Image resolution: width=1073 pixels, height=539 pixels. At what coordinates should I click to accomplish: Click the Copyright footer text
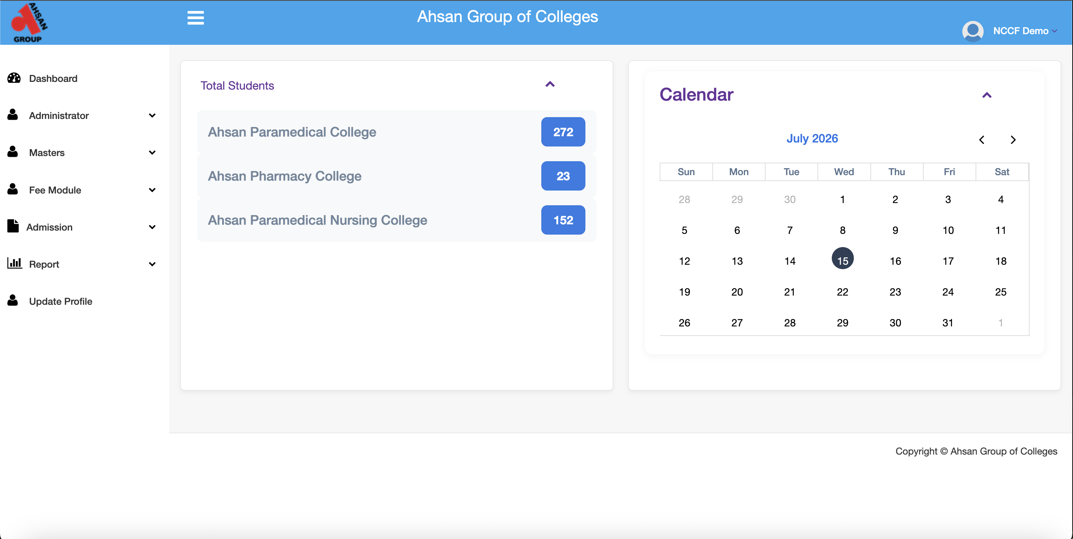pyautogui.click(x=976, y=451)
